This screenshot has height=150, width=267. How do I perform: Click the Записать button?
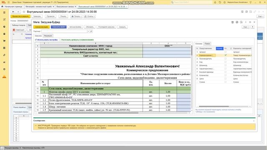37,16
